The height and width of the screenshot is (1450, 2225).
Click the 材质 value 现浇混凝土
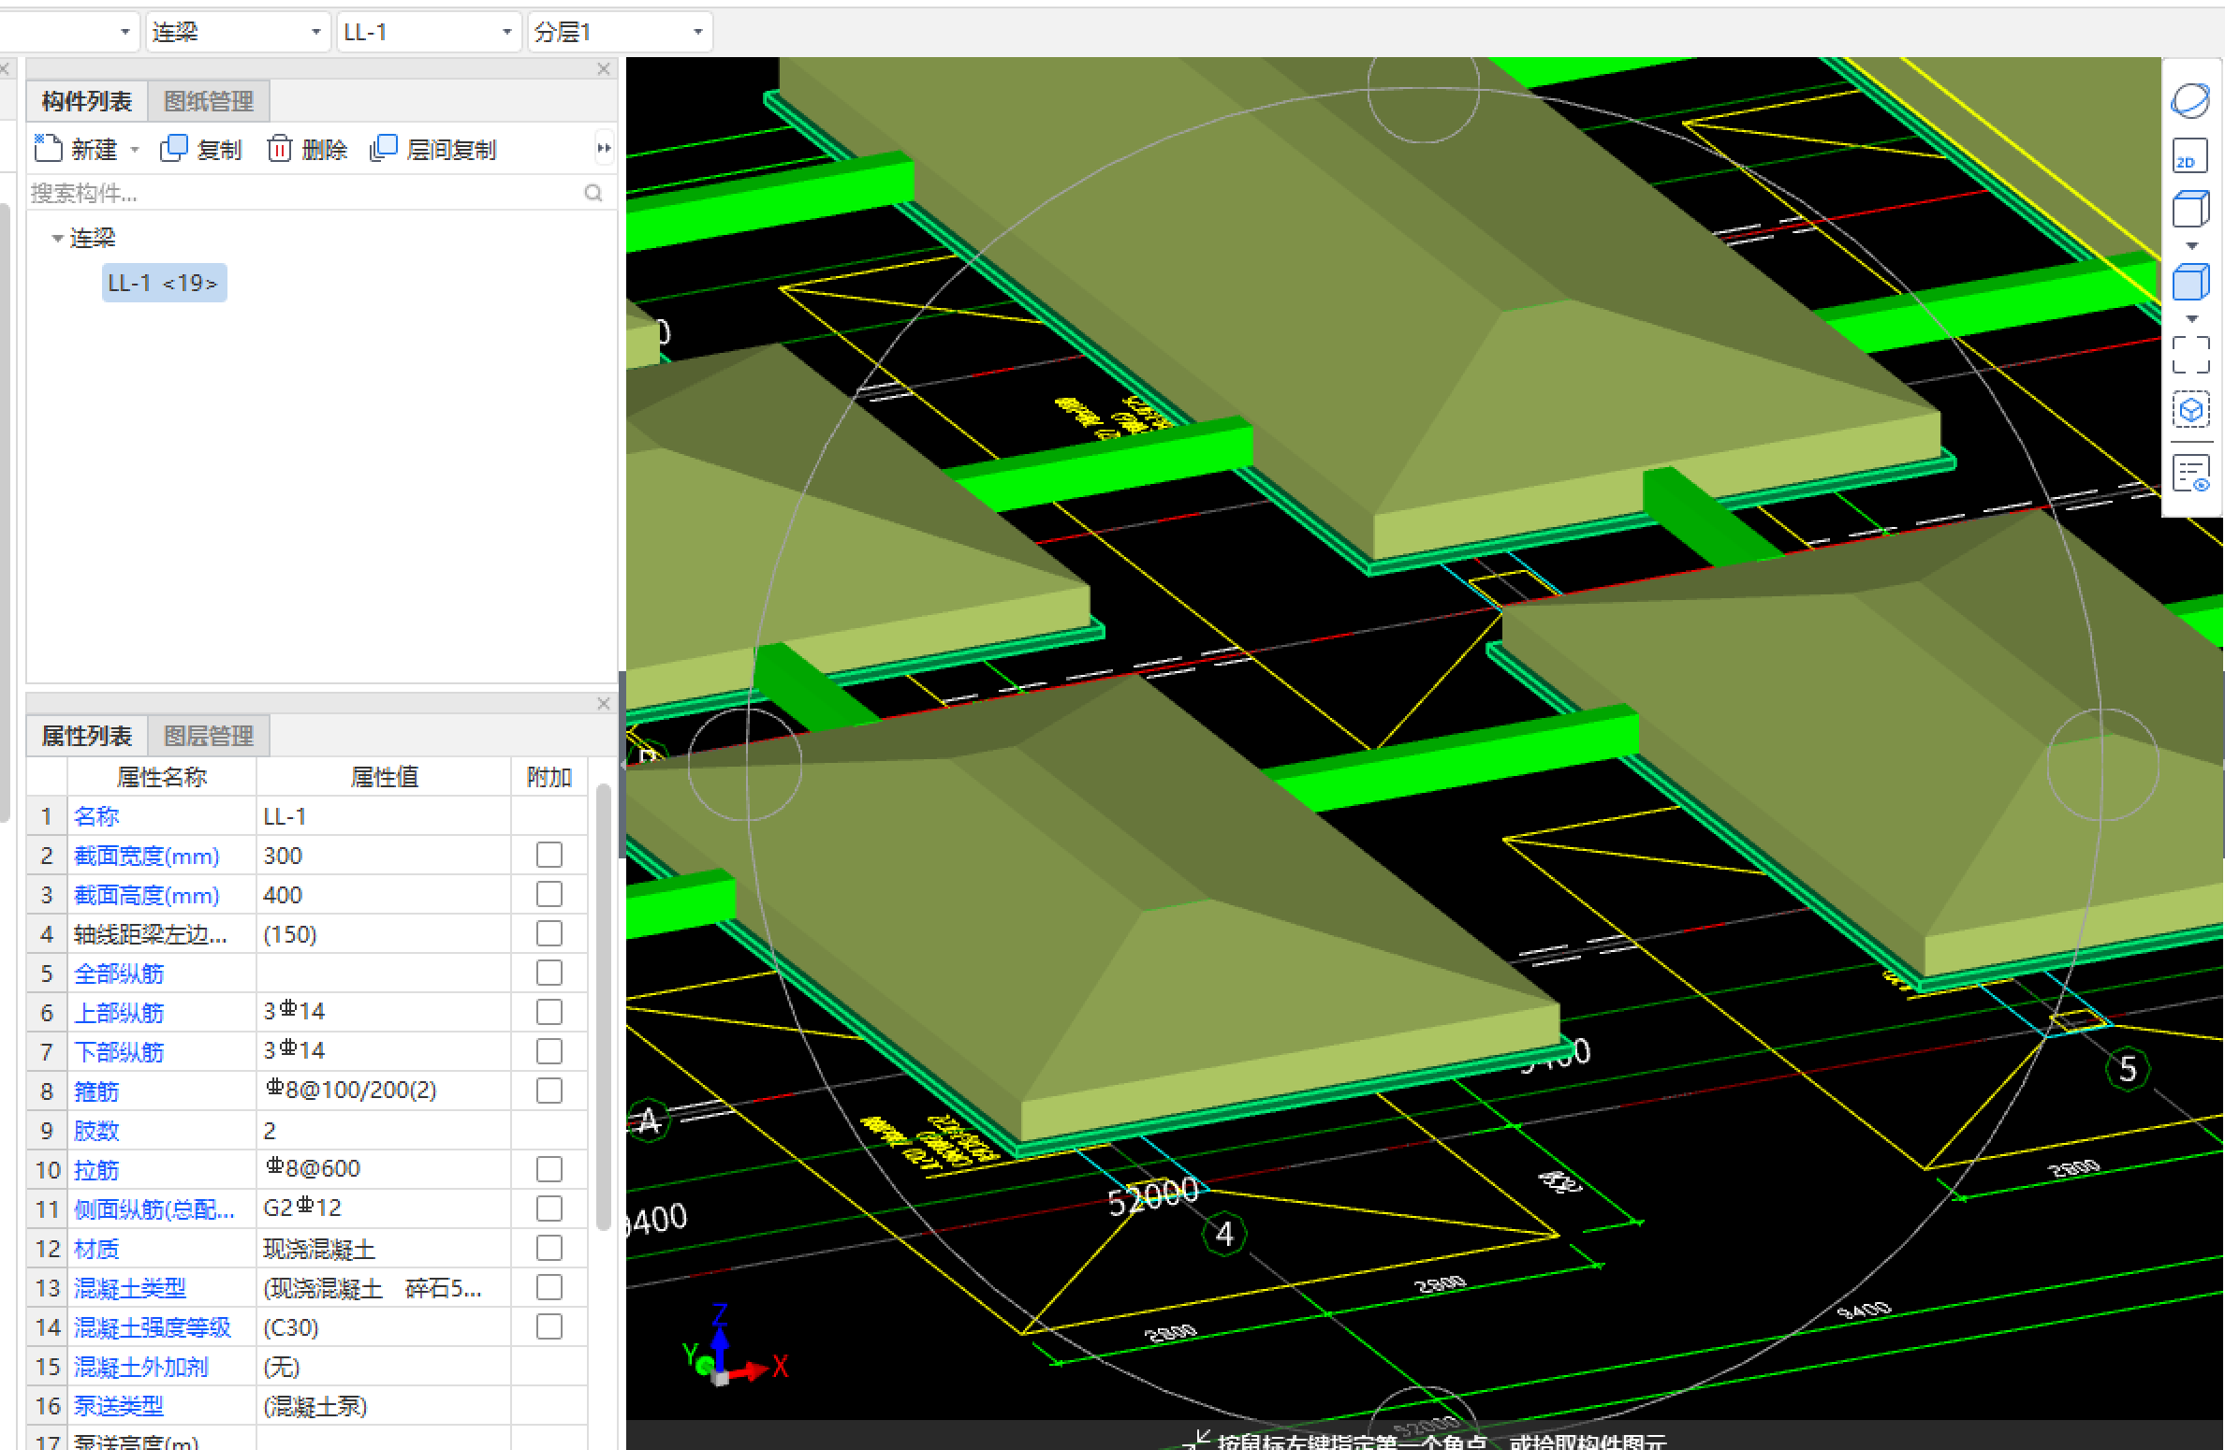[383, 1249]
